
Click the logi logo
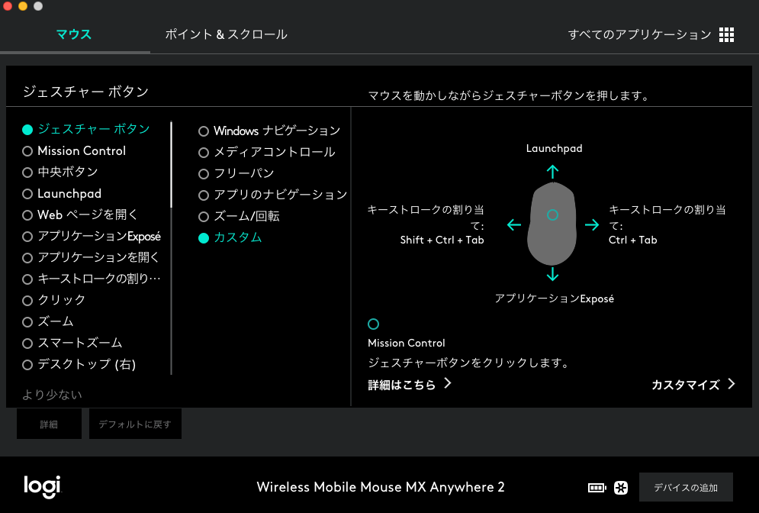point(43,486)
